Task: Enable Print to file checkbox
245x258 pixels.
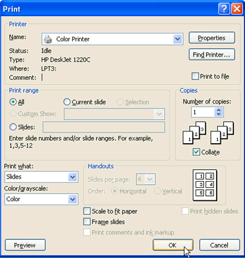Action: point(195,76)
